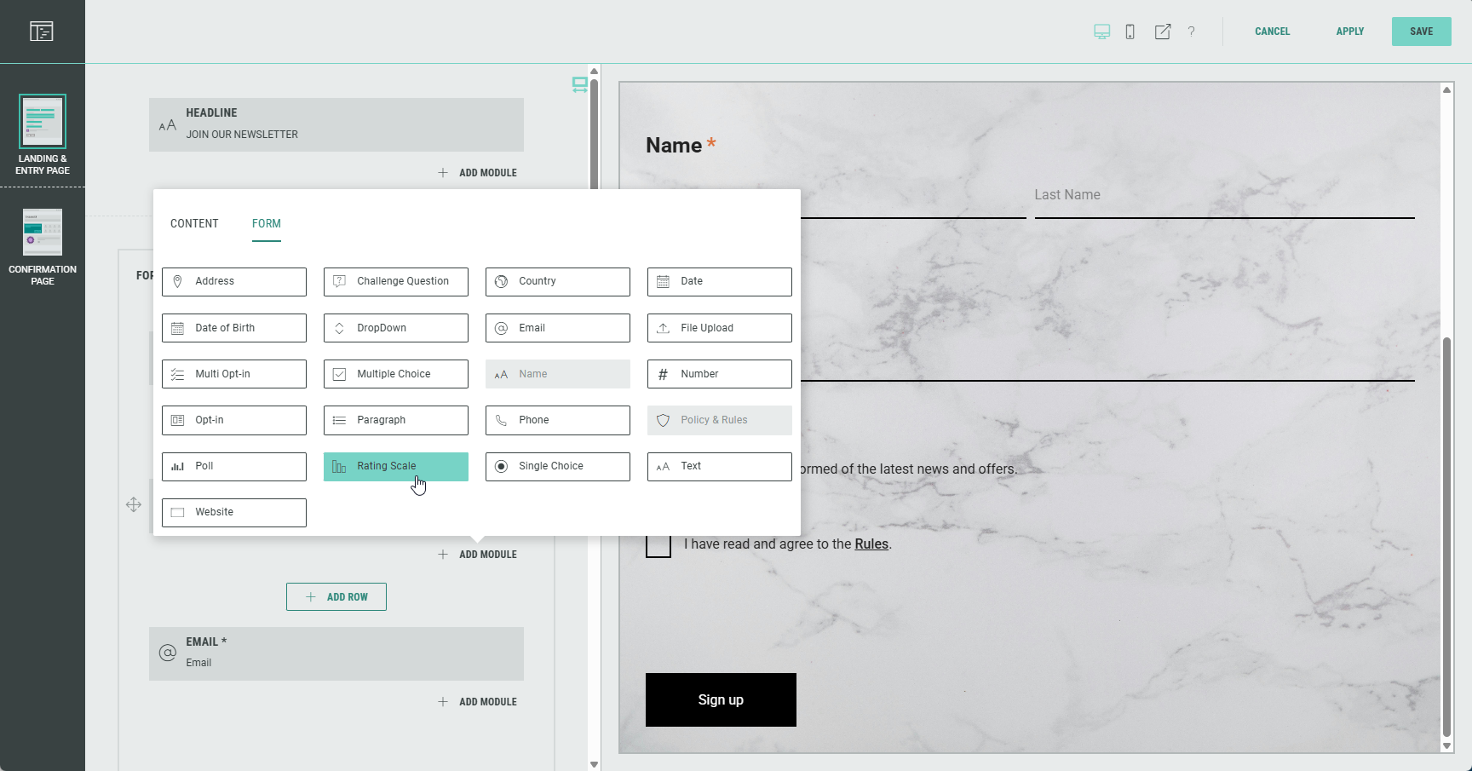The width and height of the screenshot is (1472, 771).
Task: Click Add Module below the Email block
Action: [x=478, y=702]
